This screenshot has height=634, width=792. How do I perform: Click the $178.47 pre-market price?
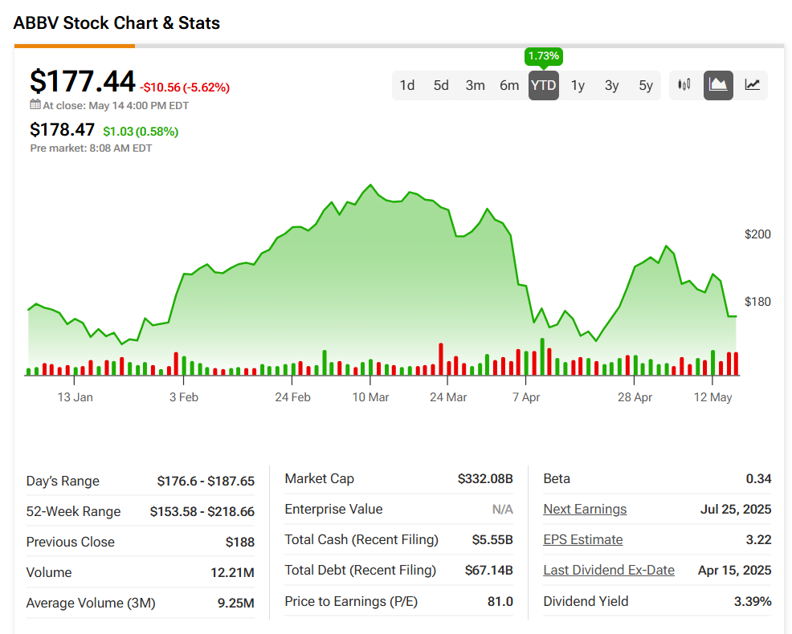tap(62, 130)
